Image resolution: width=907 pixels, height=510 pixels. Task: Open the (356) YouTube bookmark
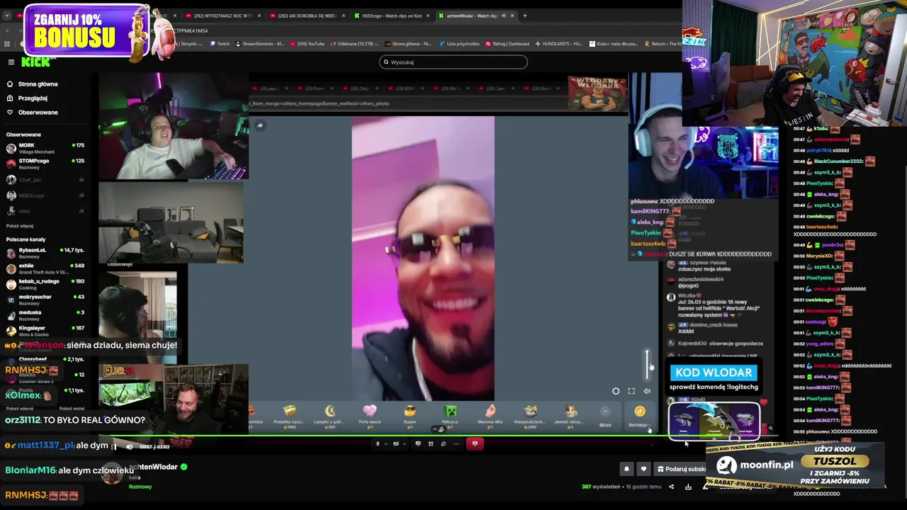pyautogui.click(x=307, y=44)
